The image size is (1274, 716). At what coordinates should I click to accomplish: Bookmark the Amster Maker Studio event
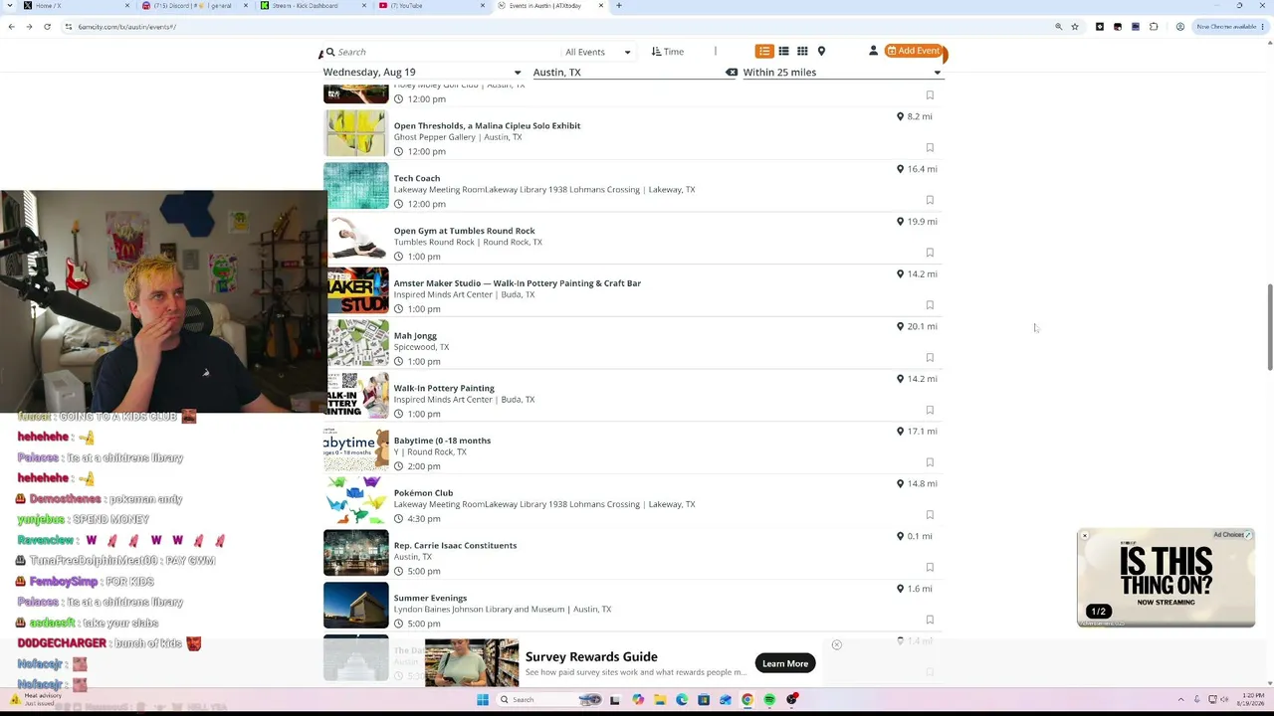coord(930,305)
